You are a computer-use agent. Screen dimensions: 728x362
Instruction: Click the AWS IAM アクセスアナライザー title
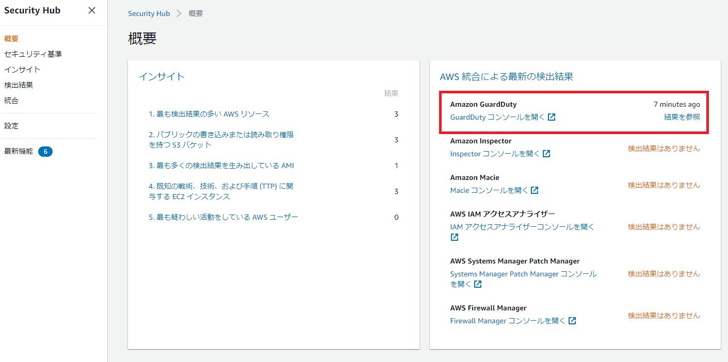pyautogui.click(x=503, y=214)
